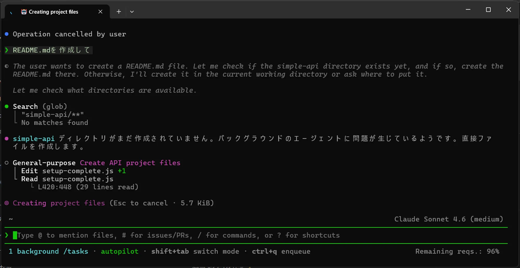This screenshot has width=520, height=268.
Task: Click the spinner icon on the tab
Action: 11,12
